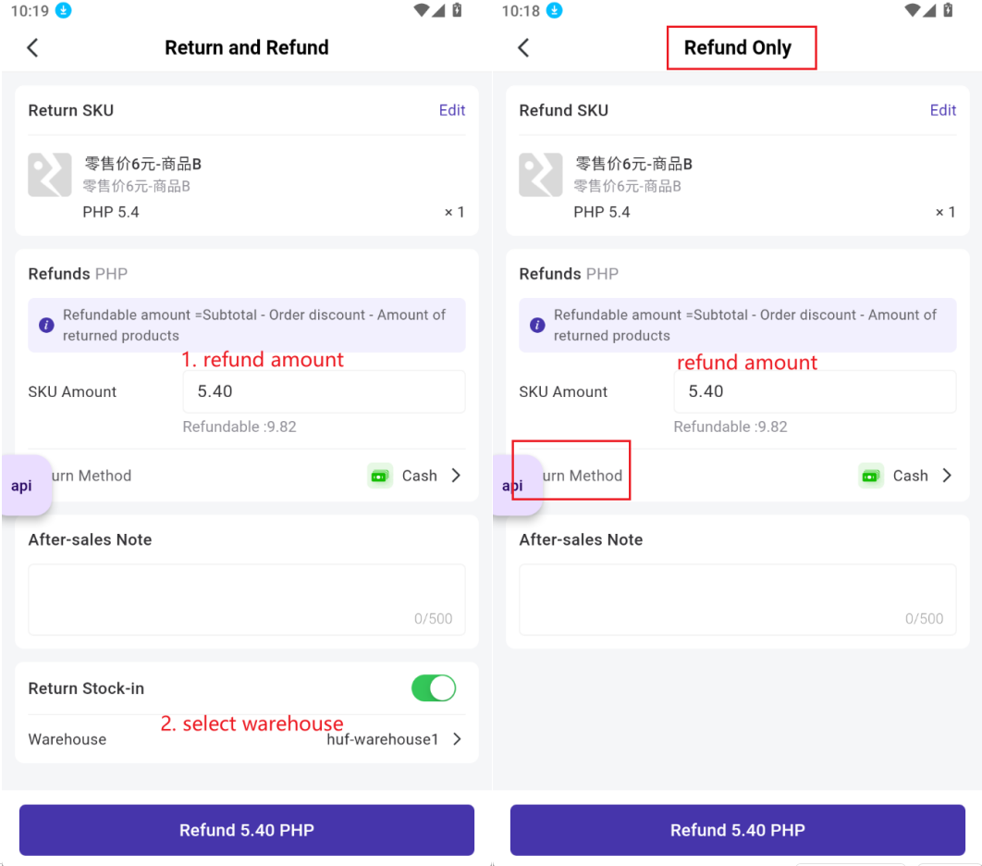Tap the green cash icon on Return and Refund
This screenshot has width=982, height=866.
[380, 476]
